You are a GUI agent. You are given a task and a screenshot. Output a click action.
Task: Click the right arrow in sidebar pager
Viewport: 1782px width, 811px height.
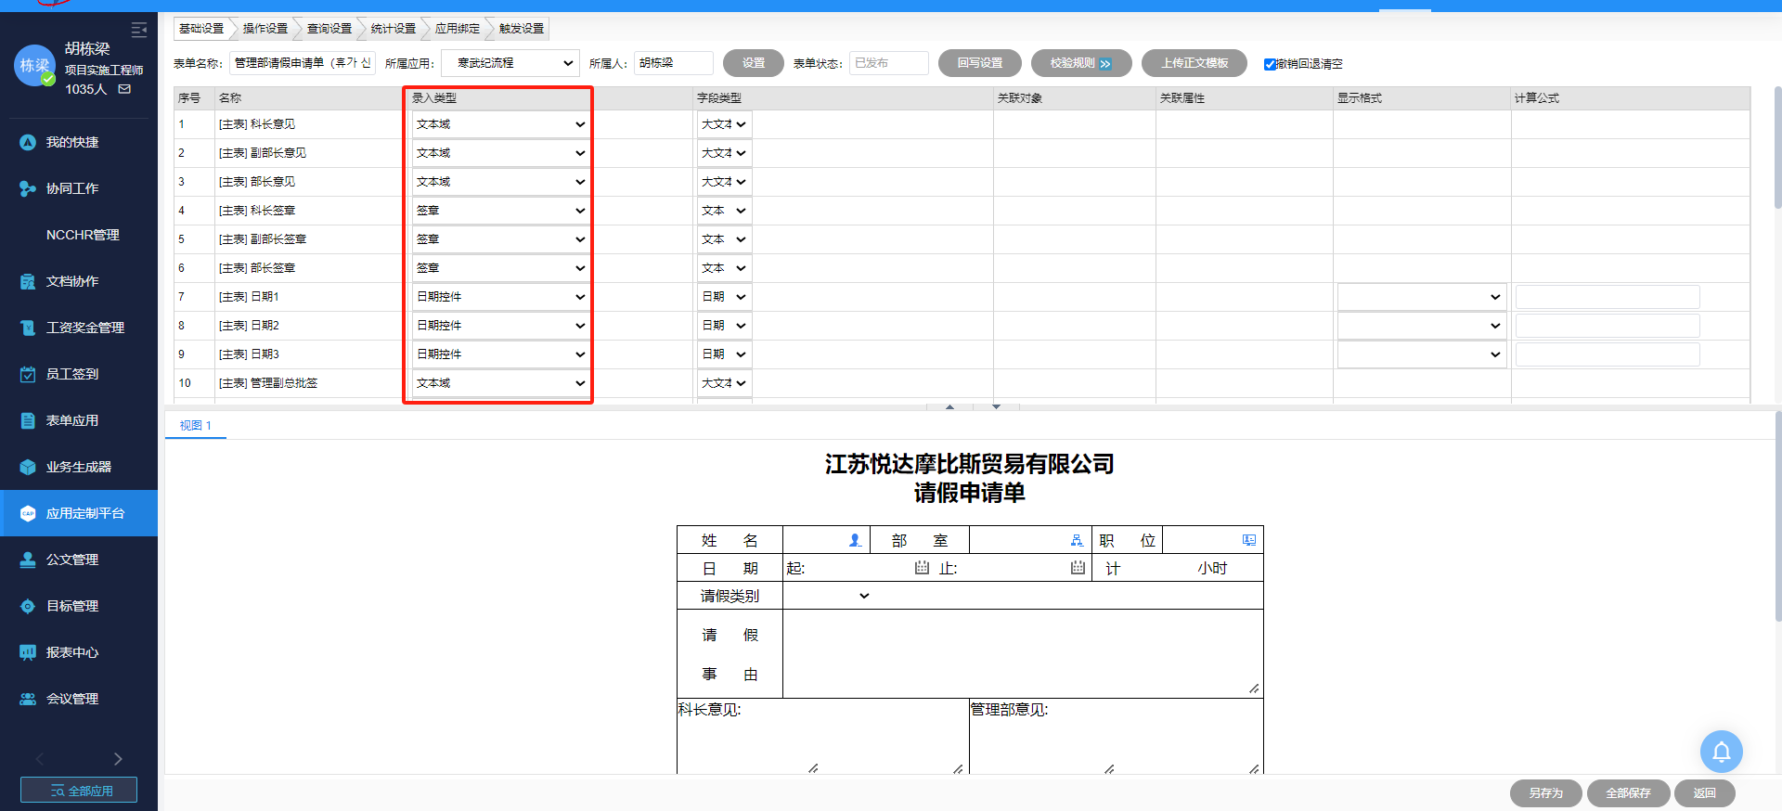[x=118, y=759]
